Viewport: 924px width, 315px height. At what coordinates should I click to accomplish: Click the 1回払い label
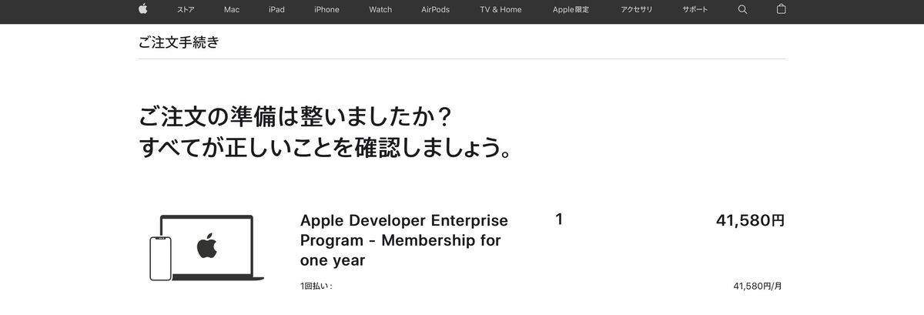click(316, 286)
